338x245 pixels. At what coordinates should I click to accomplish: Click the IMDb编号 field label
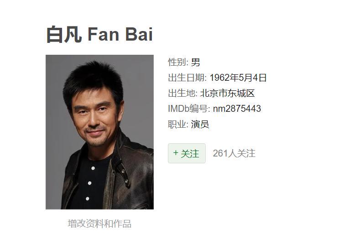[189, 109]
